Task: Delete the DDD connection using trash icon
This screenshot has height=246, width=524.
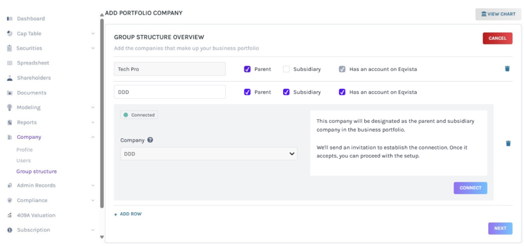Action: pos(508,143)
